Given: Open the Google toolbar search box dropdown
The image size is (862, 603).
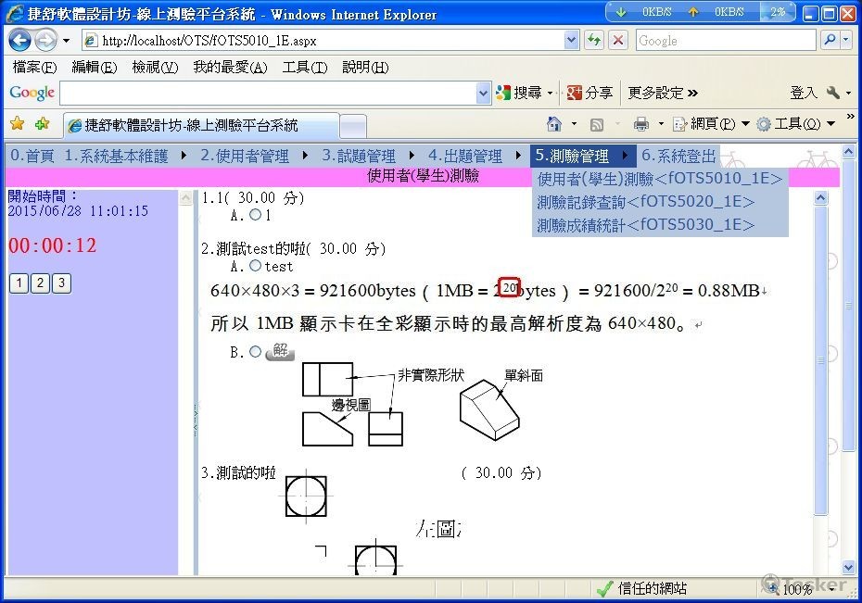Looking at the screenshot, I should click(483, 93).
